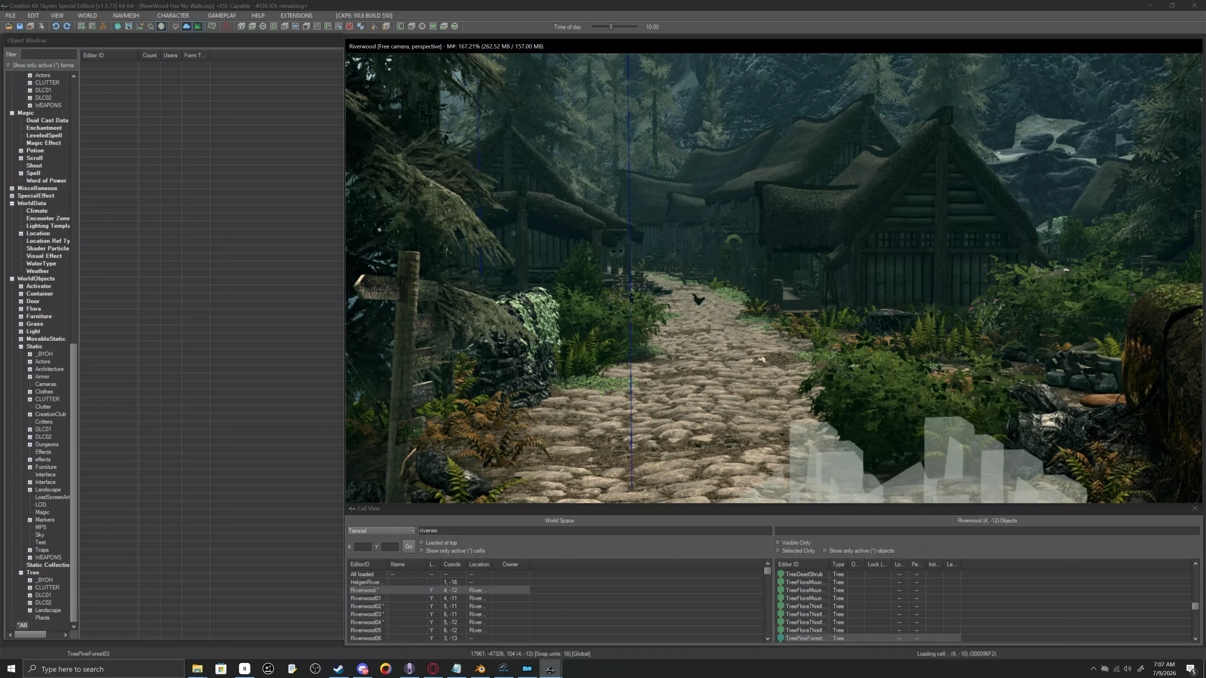Screen dimensions: 1206x678
Task: Sort Object Window by Users column
Action: tap(171, 55)
